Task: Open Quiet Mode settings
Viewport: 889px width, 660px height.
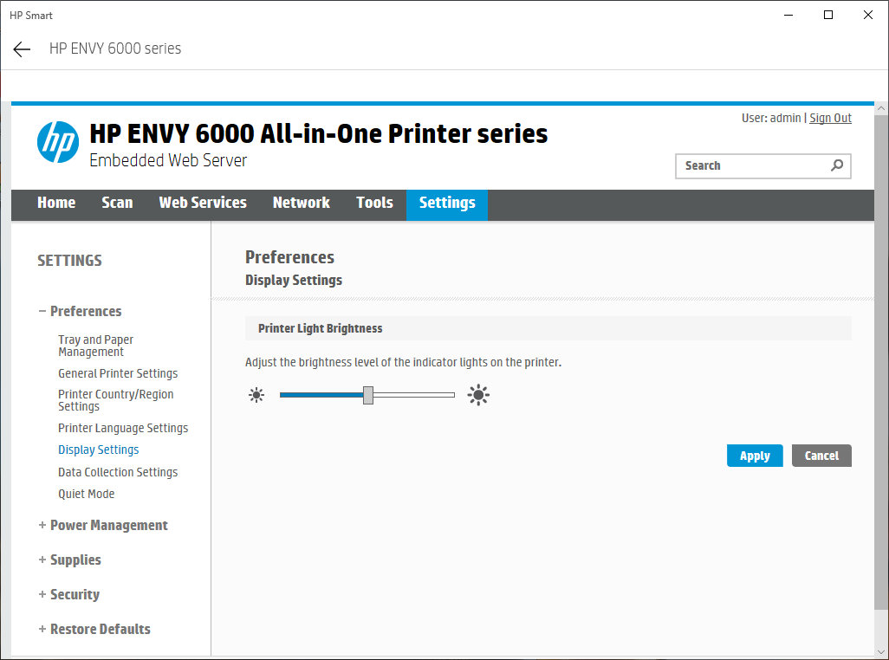Action: pos(86,494)
